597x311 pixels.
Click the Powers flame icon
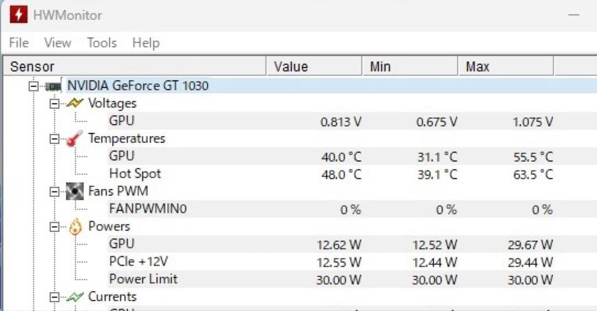pyautogui.click(x=75, y=227)
